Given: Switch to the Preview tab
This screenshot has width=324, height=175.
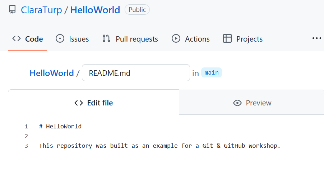Looking at the screenshot, I should coord(251,103).
